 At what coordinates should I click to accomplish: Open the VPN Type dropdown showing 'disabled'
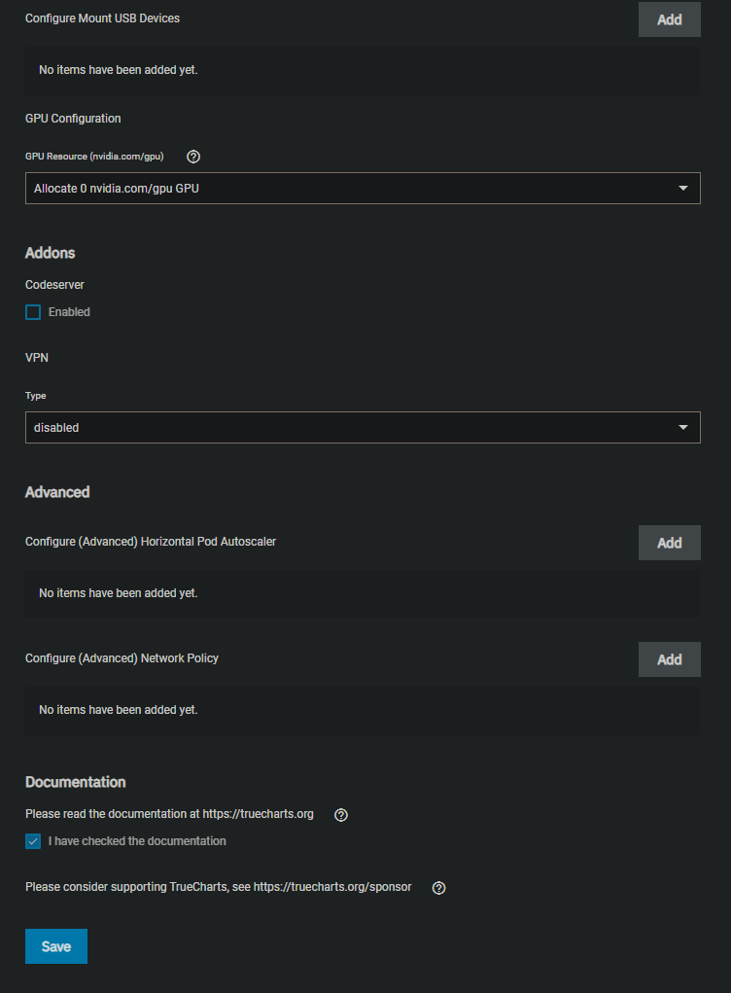363,427
